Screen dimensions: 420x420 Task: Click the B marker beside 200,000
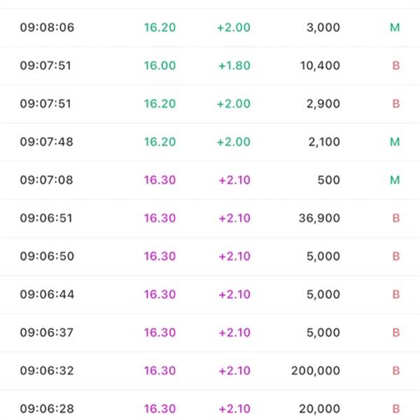(x=396, y=370)
